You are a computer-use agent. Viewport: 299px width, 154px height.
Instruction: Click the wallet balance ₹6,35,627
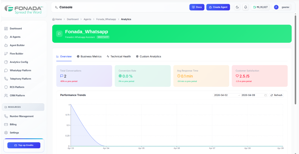click(x=260, y=7)
